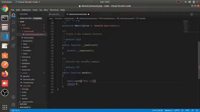Open the Extensions view icon
The image size is (200, 112).
pos(13,45)
